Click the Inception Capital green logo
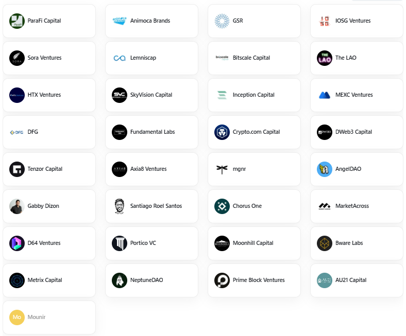406x336 pixels. (222, 95)
